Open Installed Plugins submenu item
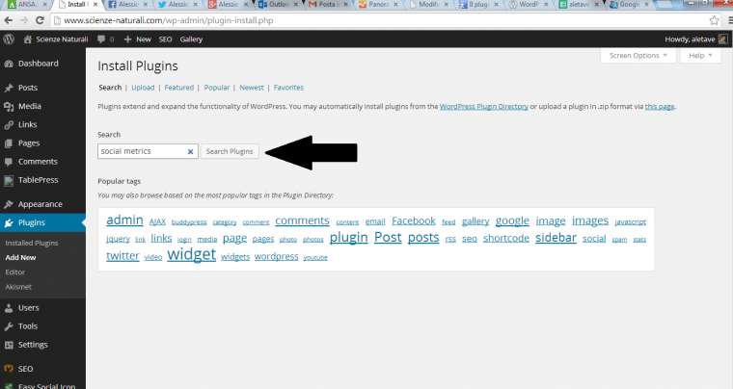Screen dimensions: 733x389 [32, 243]
